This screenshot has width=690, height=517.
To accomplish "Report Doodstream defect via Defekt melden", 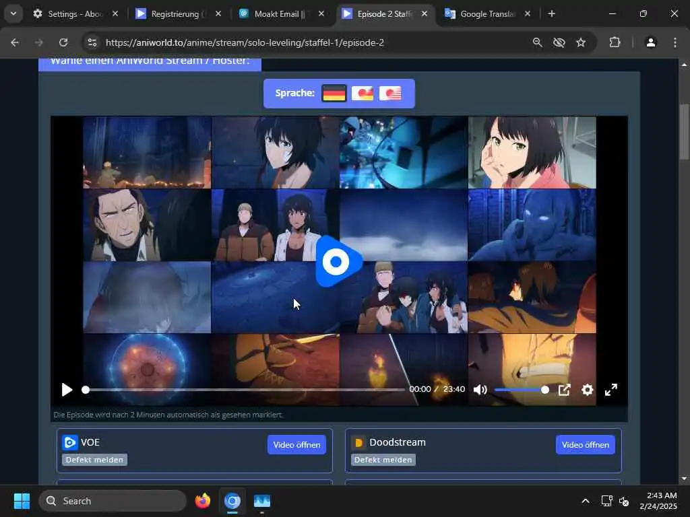I will (383, 460).
